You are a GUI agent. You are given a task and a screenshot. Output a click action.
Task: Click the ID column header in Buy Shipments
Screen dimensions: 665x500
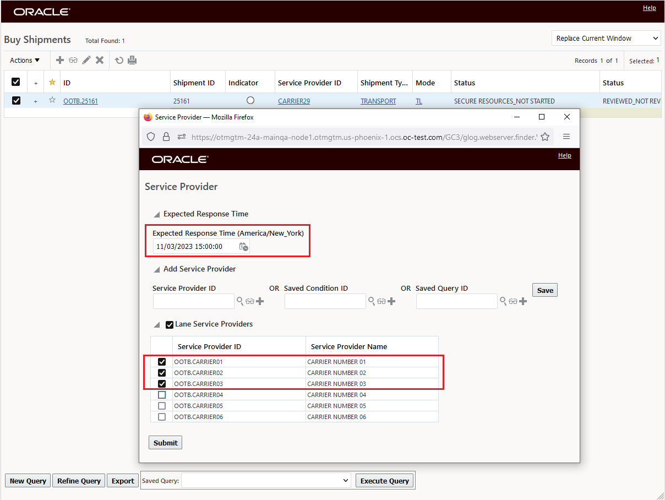click(67, 83)
